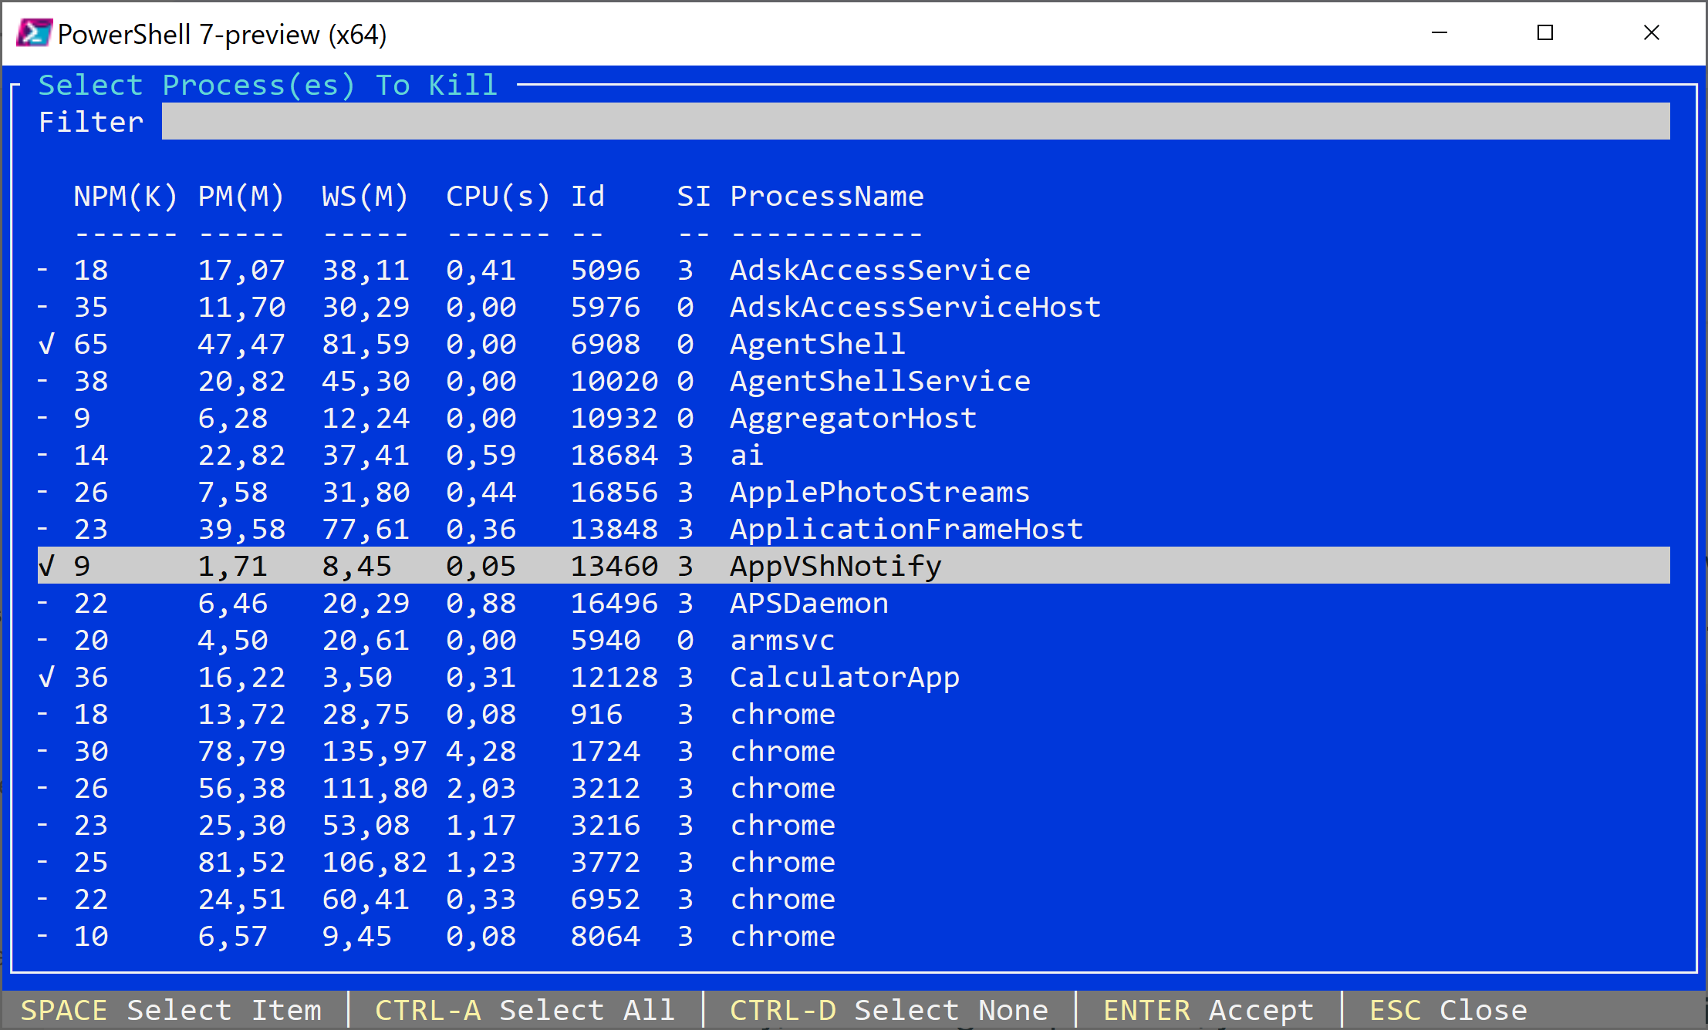Toggle selection mark for ai process row
Image resolution: width=1708 pixels, height=1030 pixels.
(x=43, y=456)
